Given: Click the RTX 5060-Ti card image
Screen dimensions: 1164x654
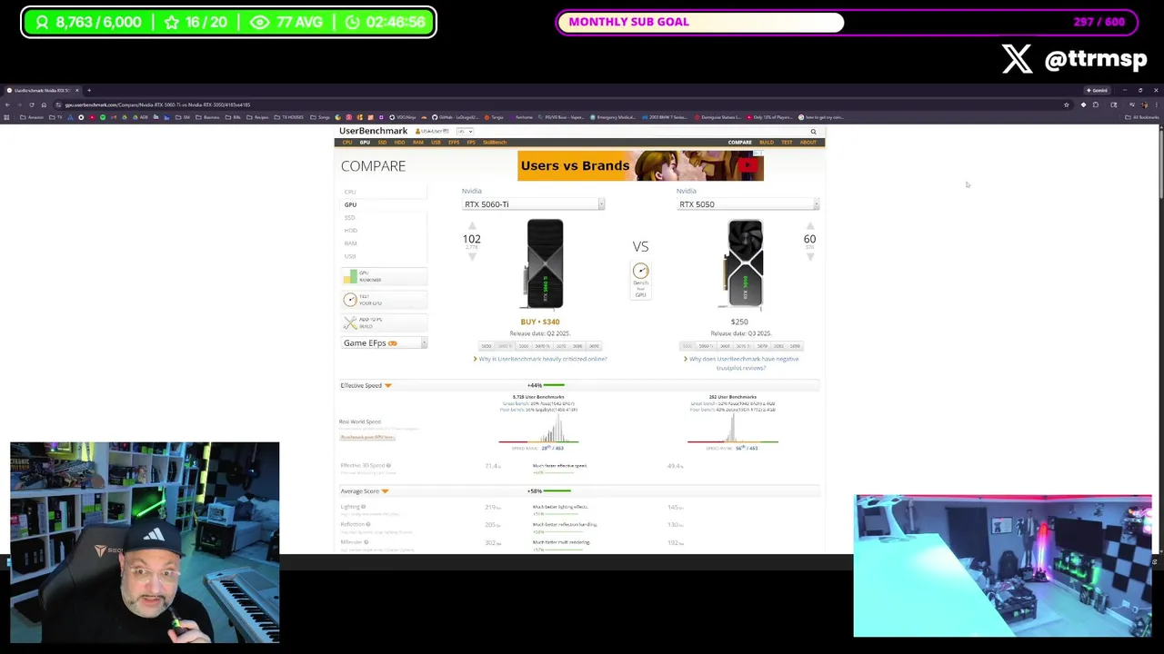Looking at the screenshot, I should point(545,264).
